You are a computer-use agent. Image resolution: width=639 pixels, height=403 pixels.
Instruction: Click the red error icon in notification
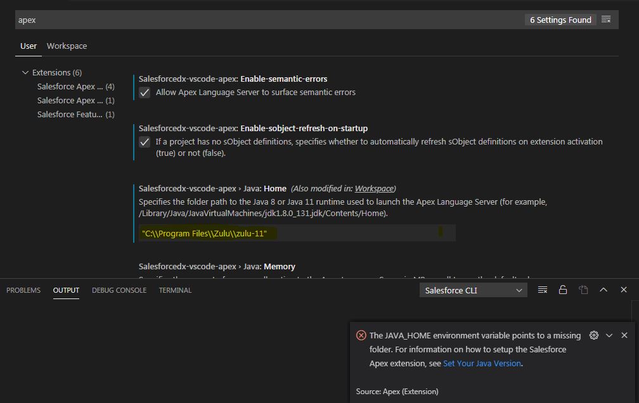(x=361, y=335)
